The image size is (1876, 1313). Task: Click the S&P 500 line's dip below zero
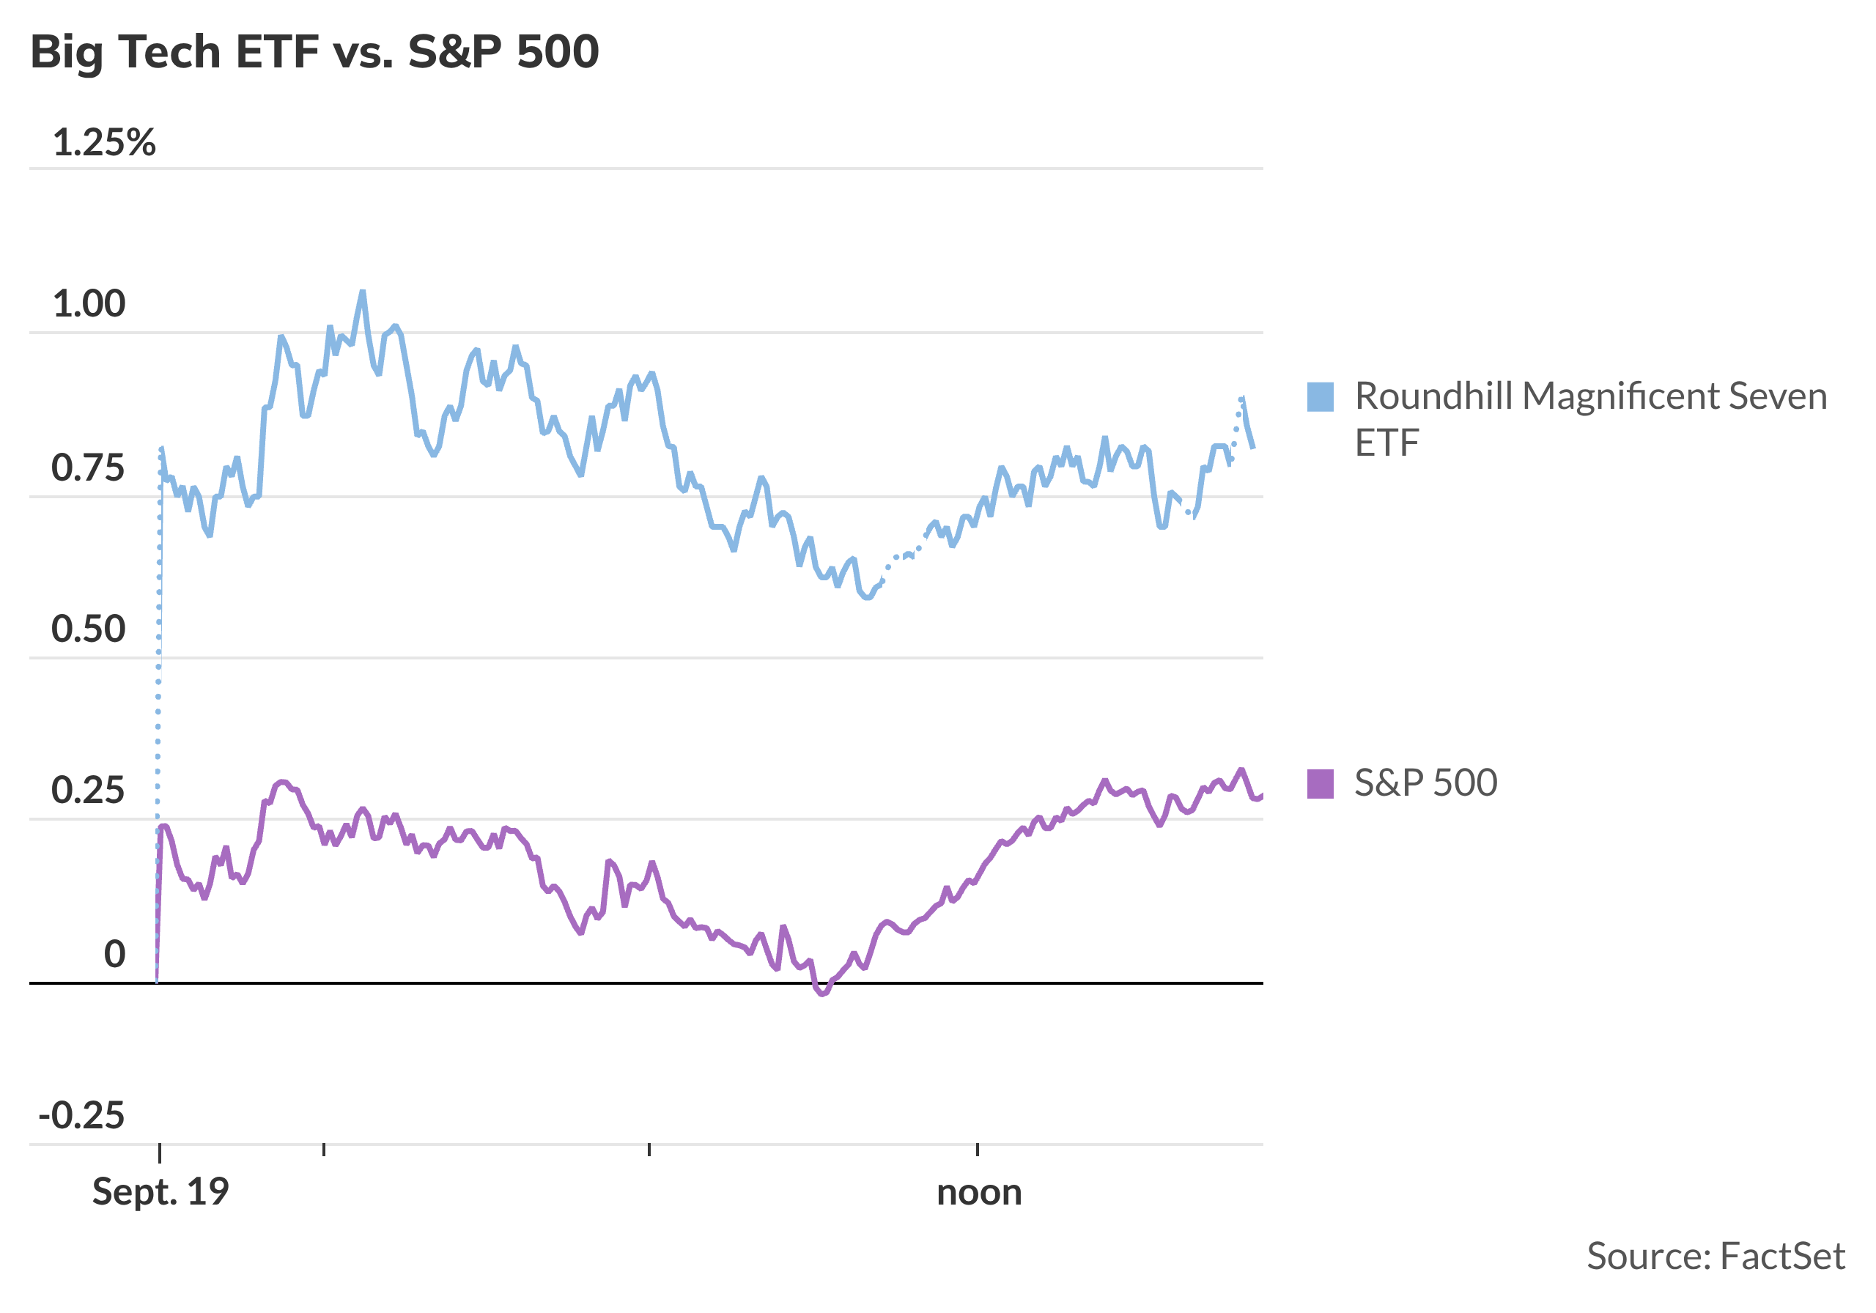pos(822,994)
